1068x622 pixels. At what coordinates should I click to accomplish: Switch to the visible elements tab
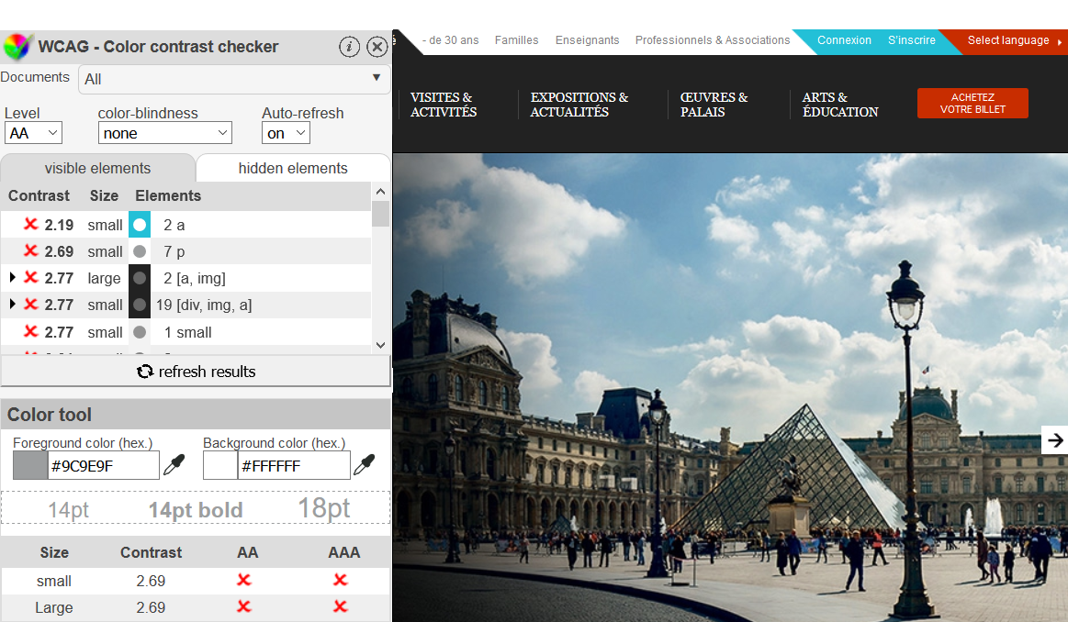pyautogui.click(x=97, y=168)
